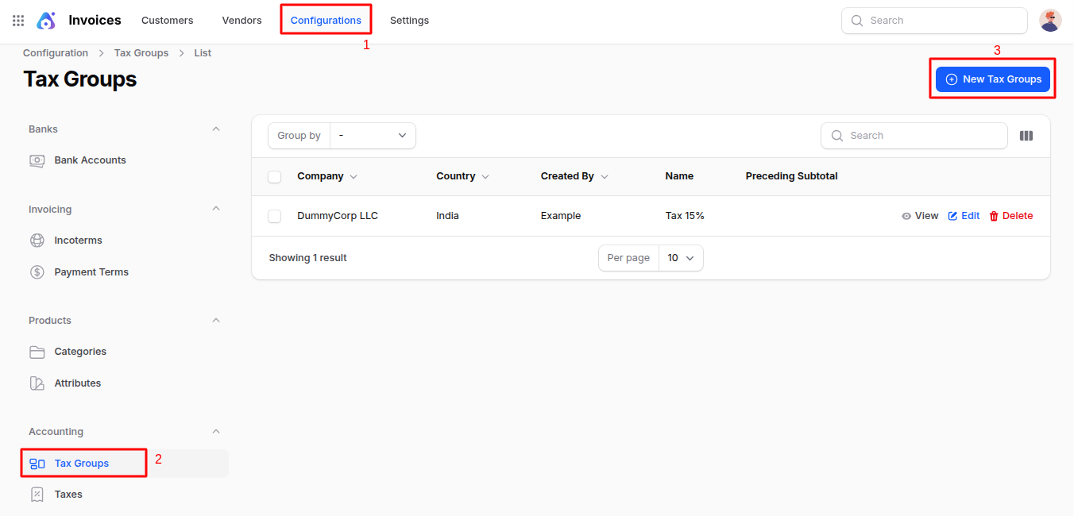Open Incoterms globe icon in sidebar
The width and height of the screenshot is (1074, 516).
pyautogui.click(x=37, y=241)
